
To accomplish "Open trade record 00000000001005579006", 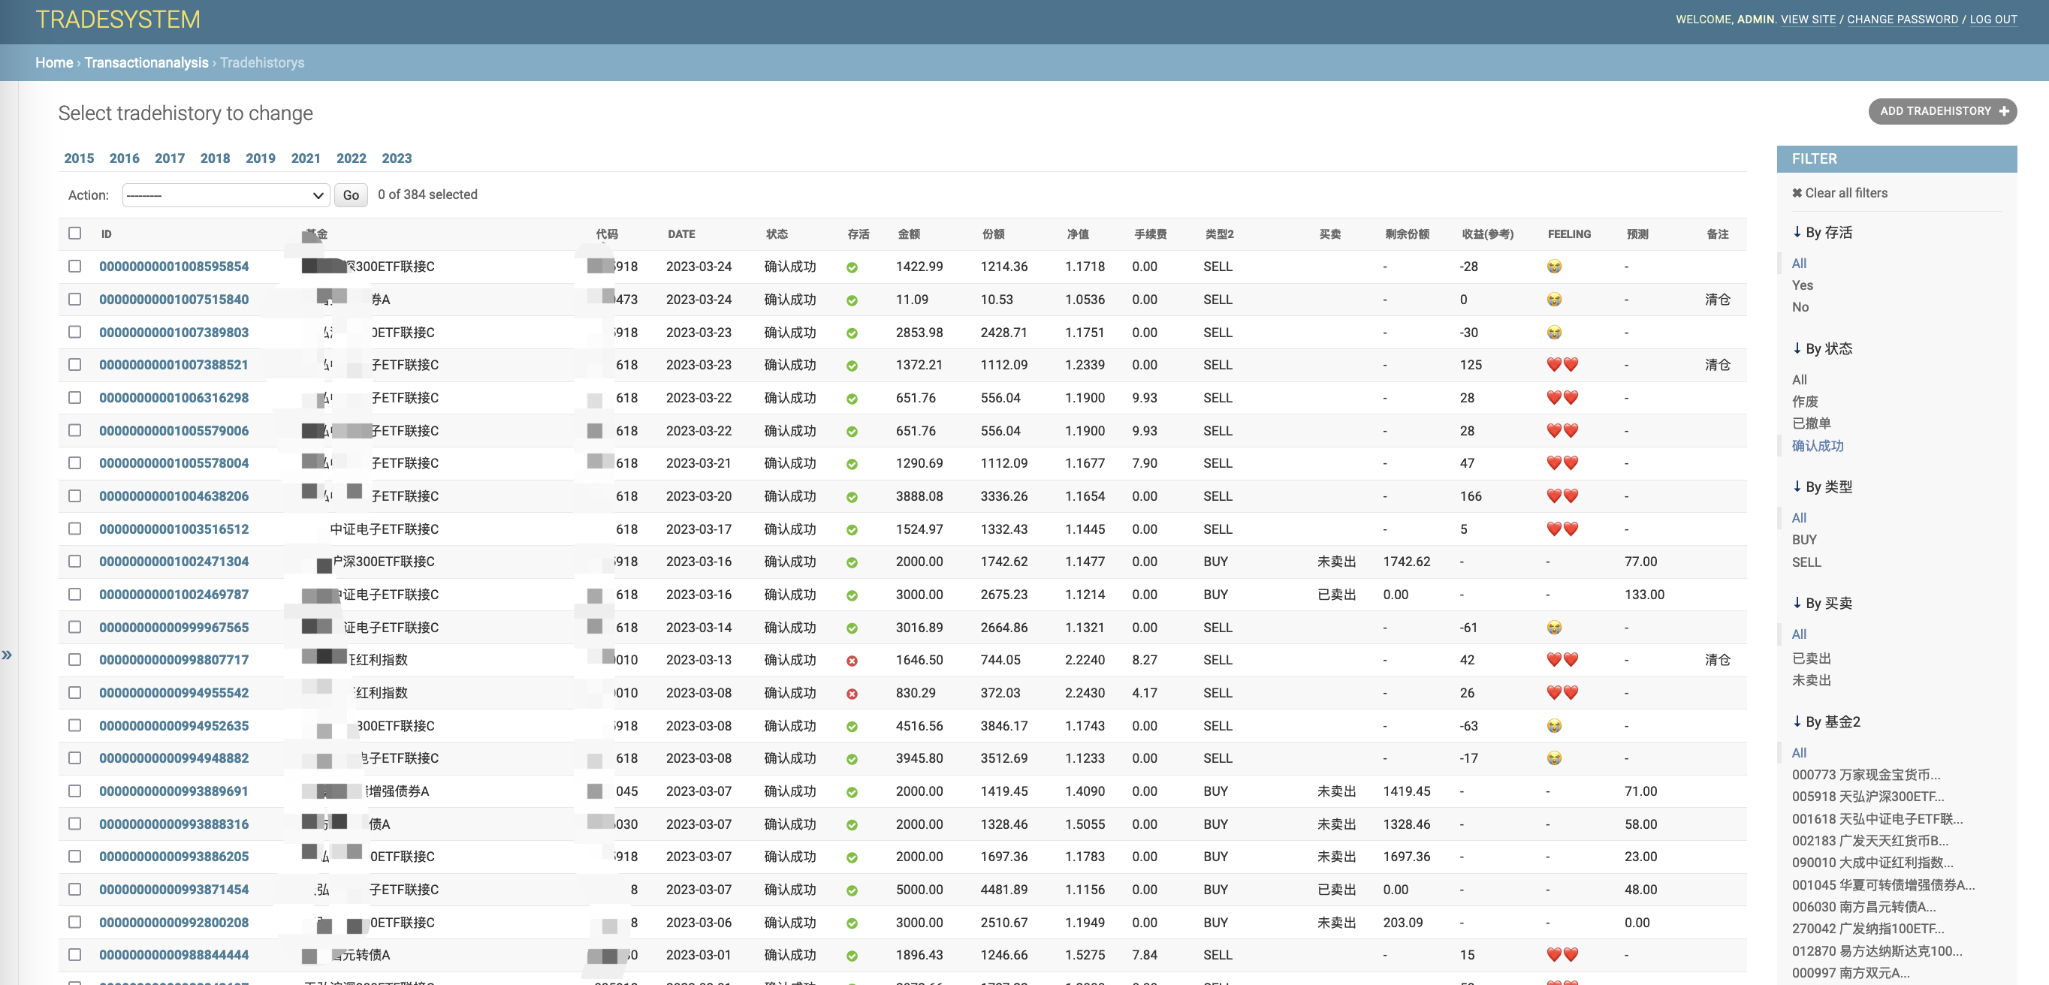I will [x=174, y=430].
